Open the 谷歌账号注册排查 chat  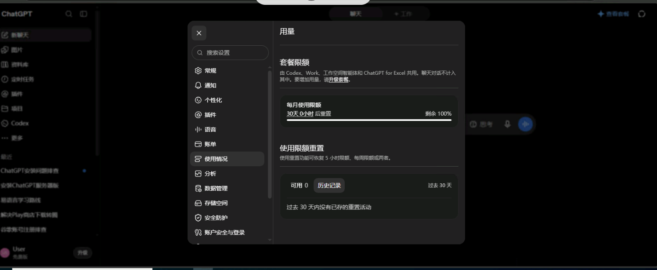pyautogui.click(x=46, y=230)
